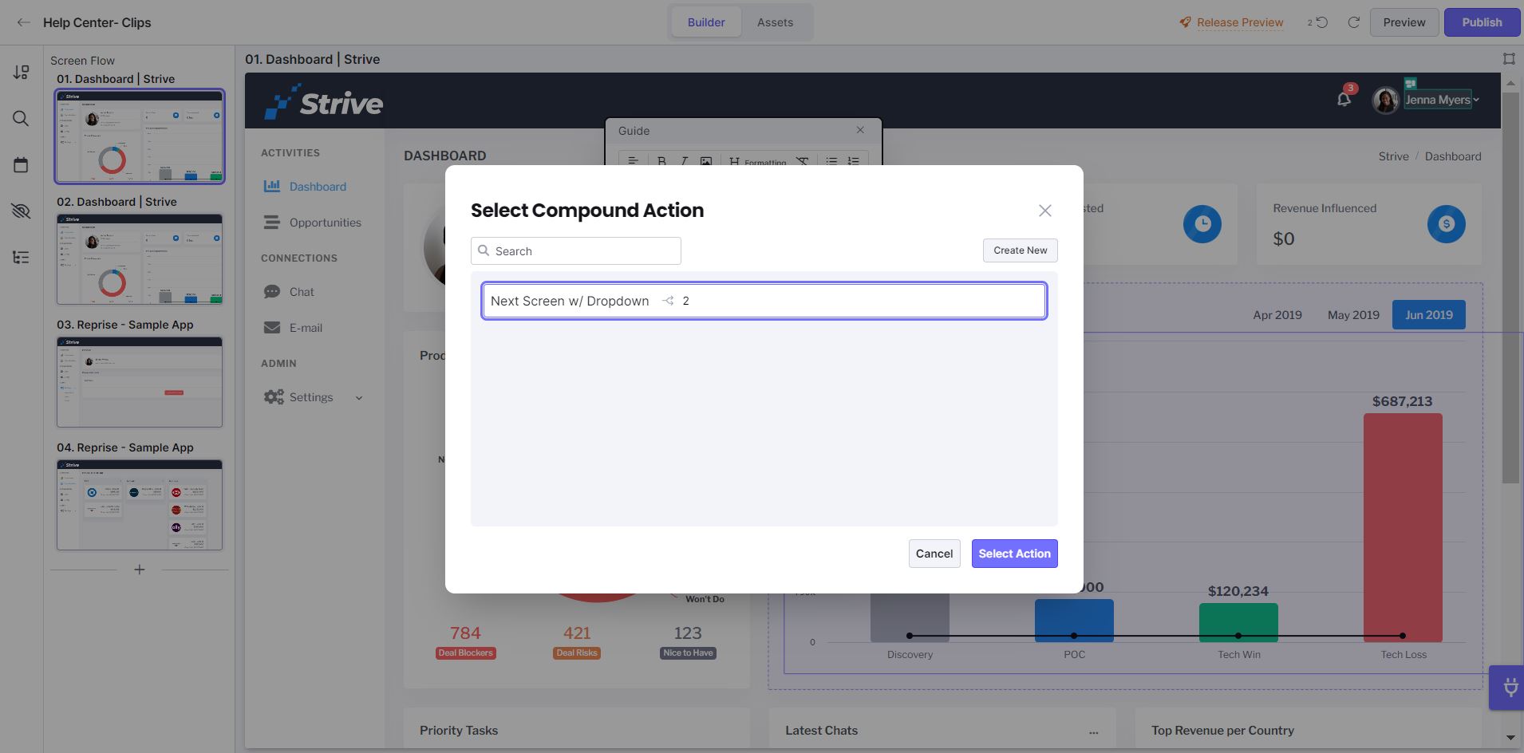Toggle the hidden-eye icon in left rail

[21, 211]
